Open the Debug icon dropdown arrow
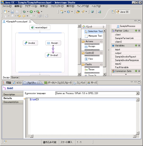143x146 pixels. [28, 12]
